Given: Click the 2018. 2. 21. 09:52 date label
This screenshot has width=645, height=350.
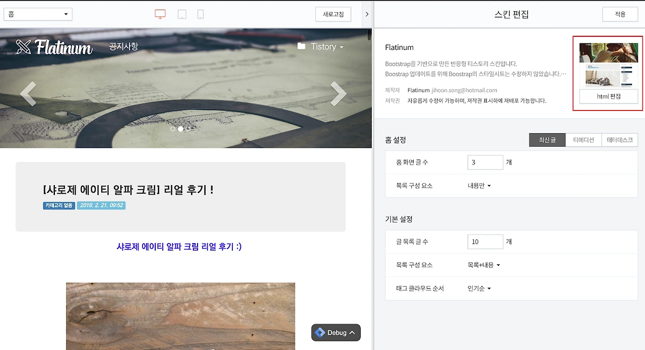Looking at the screenshot, I should pyautogui.click(x=101, y=205).
